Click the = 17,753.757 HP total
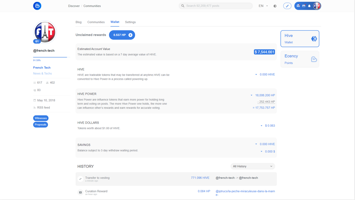Screen dimensions: 355x200 [264, 108]
